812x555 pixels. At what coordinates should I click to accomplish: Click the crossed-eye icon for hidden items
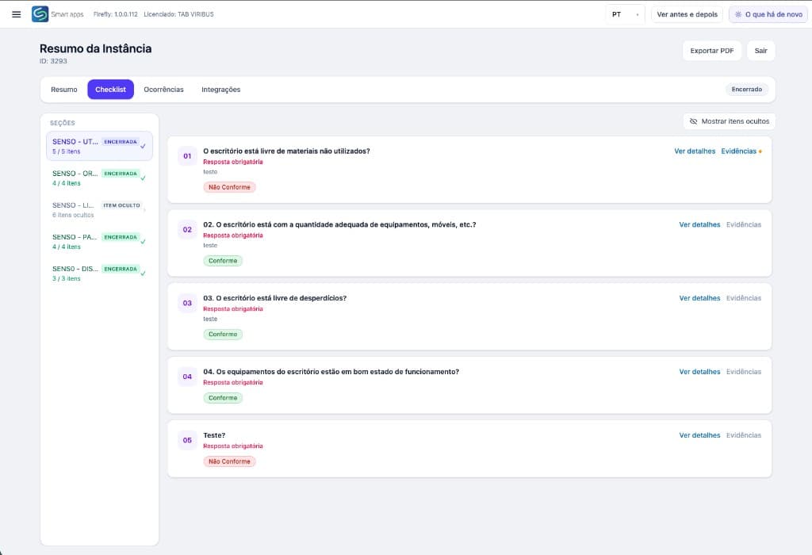tap(693, 121)
